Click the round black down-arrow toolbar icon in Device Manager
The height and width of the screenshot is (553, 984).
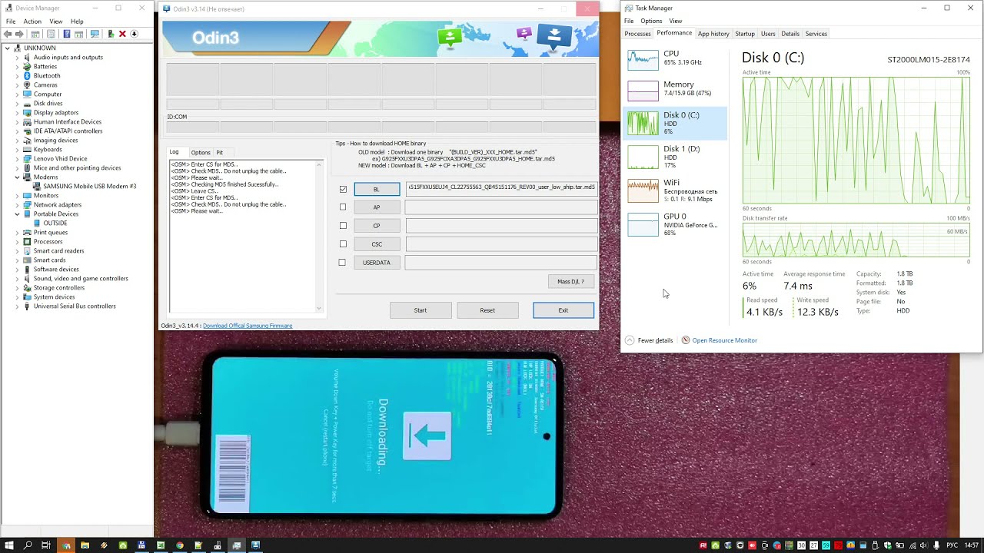[x=134, y=34]
